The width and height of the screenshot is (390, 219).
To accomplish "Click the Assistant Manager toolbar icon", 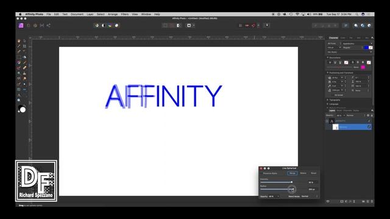I will [x=267, y=26].
